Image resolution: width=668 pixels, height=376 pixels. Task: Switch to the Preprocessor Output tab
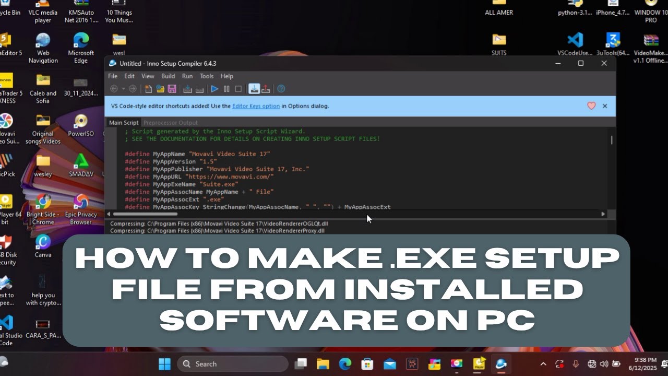171,123
